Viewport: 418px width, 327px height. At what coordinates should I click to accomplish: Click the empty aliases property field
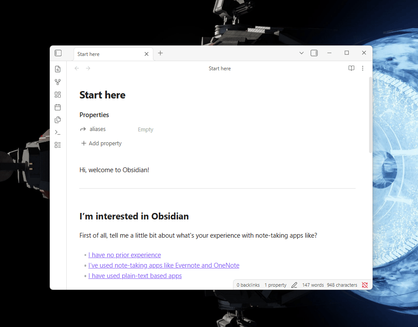pyautogui.click(x=146, y=129)
